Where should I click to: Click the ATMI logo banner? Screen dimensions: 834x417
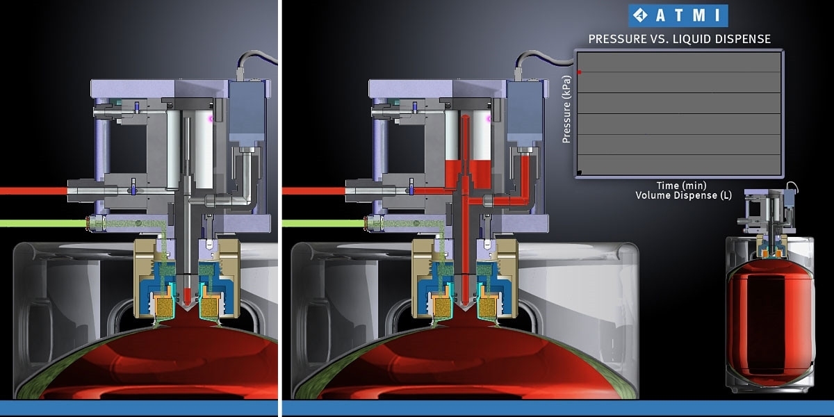pos(678,15)
